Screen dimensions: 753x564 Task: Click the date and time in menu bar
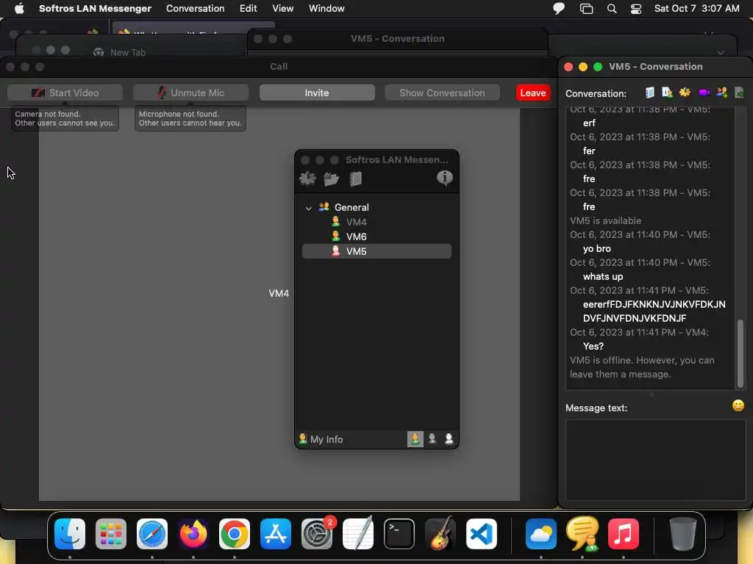697,8
